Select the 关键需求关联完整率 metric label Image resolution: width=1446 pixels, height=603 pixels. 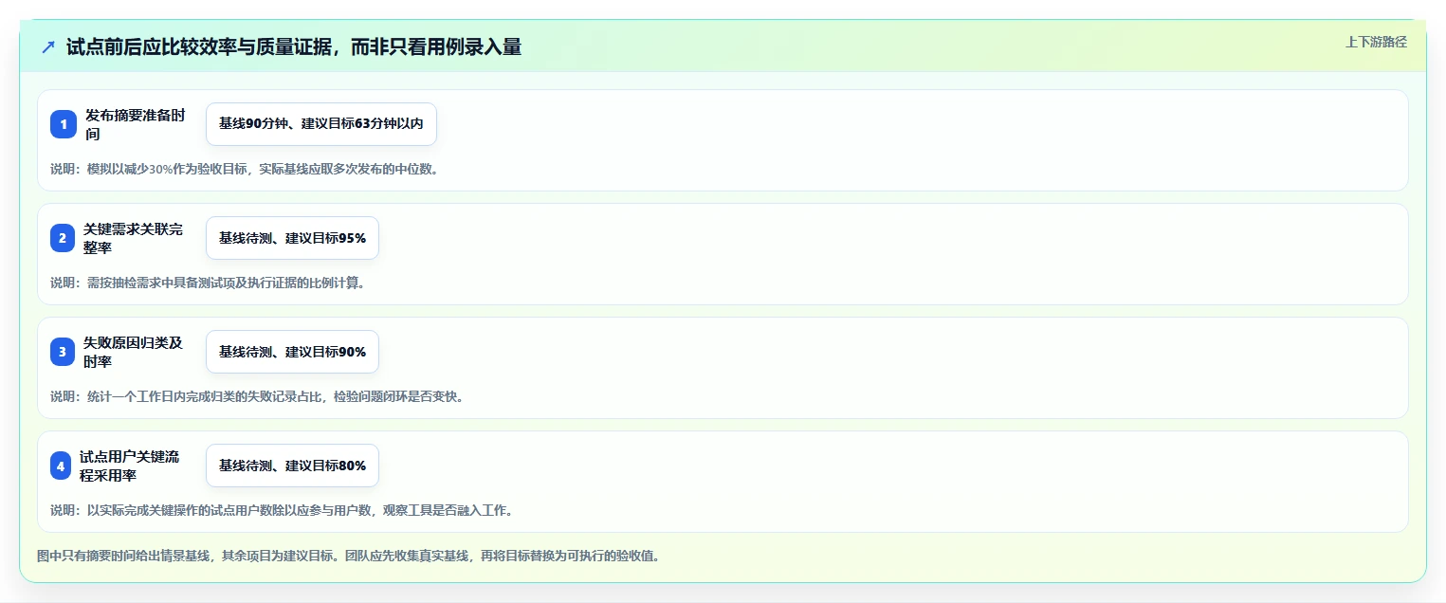tap(136, 238)
